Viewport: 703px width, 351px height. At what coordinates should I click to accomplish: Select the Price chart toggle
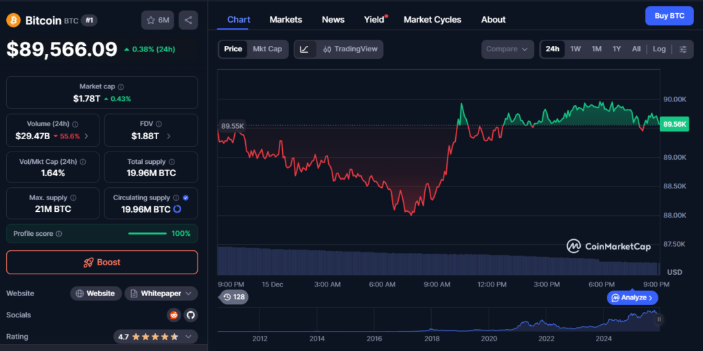coord(233,49)
